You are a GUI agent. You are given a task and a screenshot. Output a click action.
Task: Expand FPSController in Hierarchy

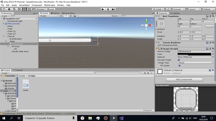[x=4, y=24]
